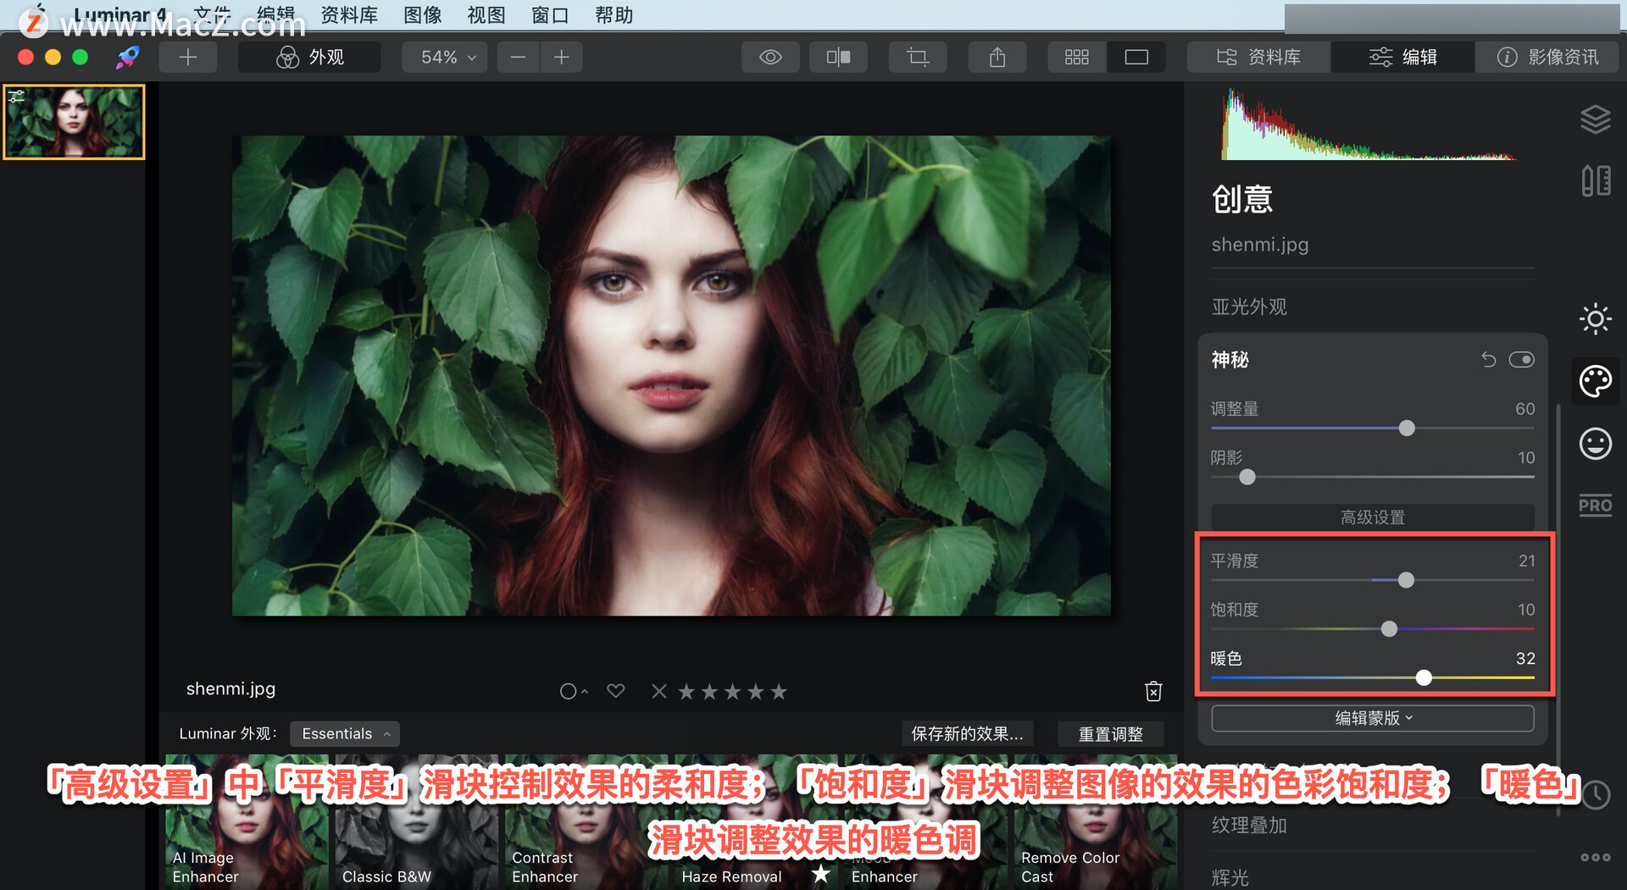Click the 高级设置 button
The height and width of the screenshot is (890, 1627).
pos(1371,517)
